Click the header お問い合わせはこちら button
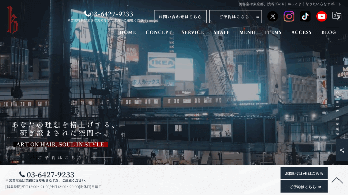Viewport: 348px width, 195px height. pyautogui.click(x=180, y=17)
